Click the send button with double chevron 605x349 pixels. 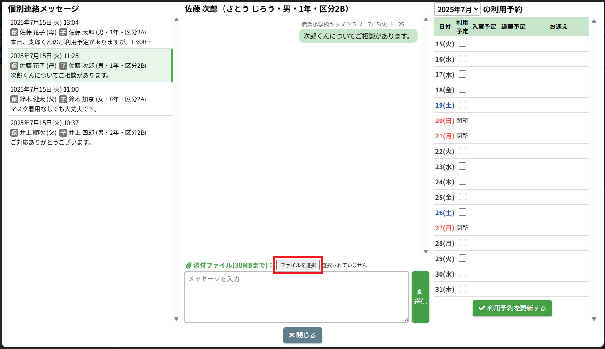[420, 297]
